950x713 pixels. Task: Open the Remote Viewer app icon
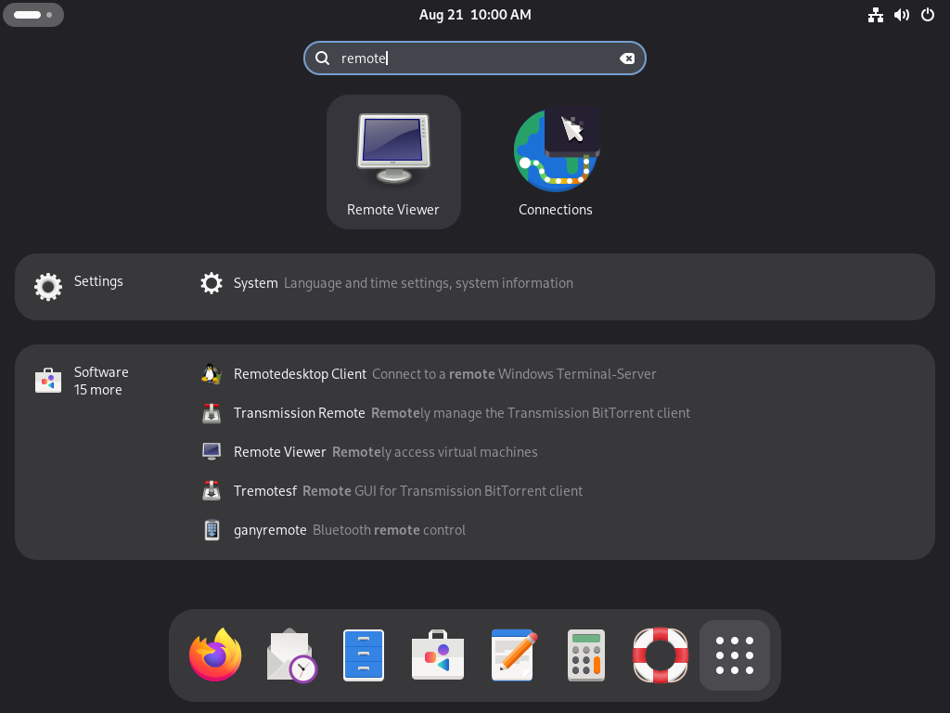tap(393, 162)
